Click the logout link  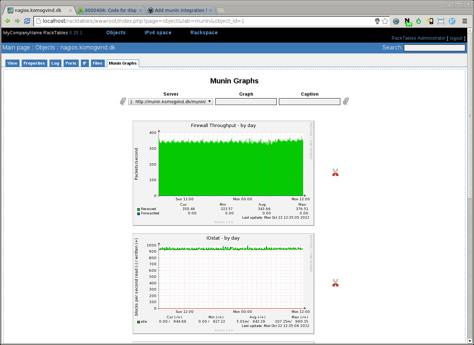(456, 38)
